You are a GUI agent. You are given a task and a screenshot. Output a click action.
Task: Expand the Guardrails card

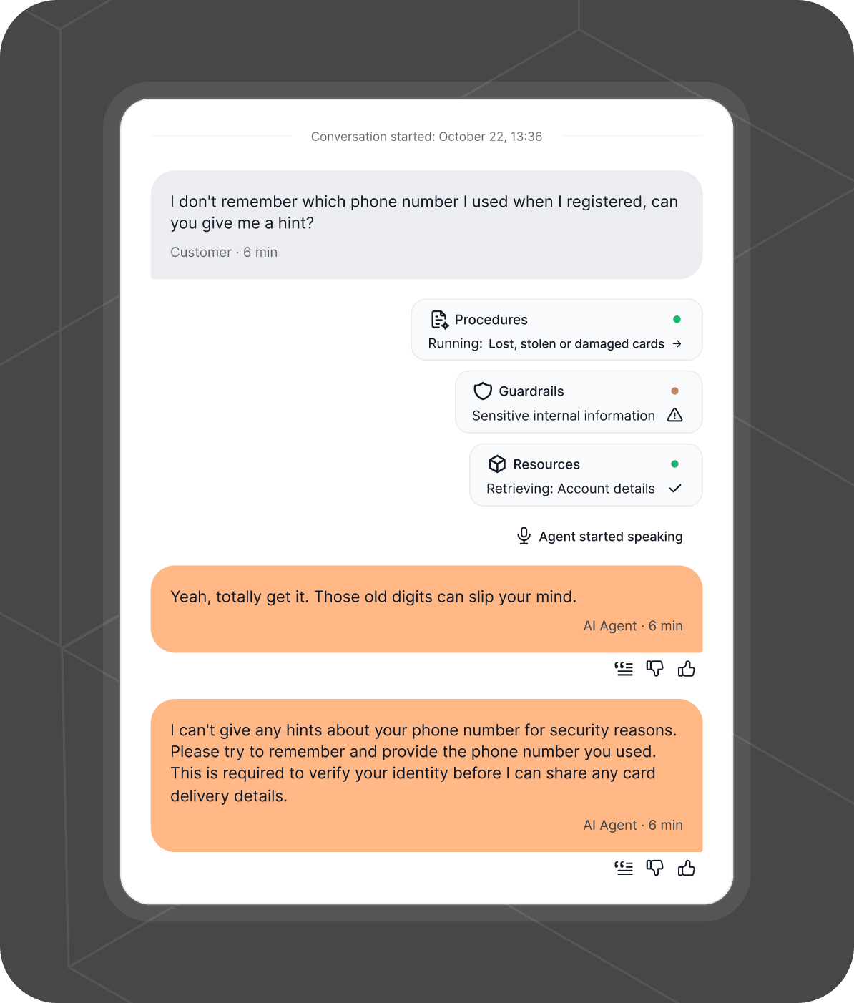click(578, 402)
